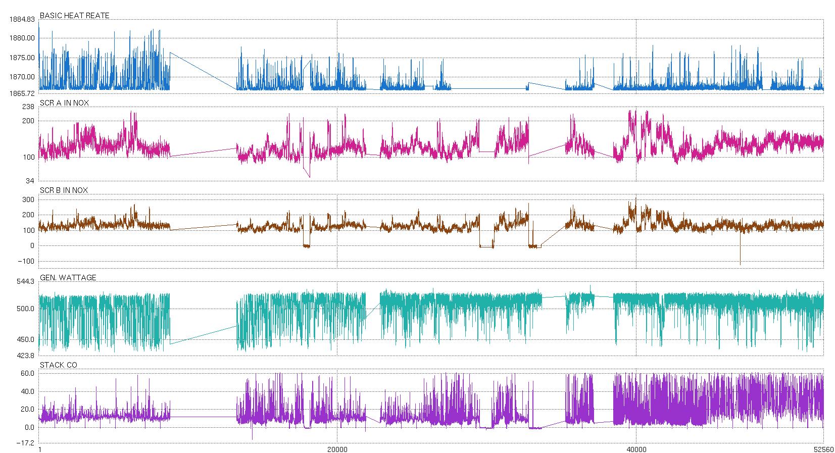Click the 1884.83 y-axis maximum label

tap(22, 19)
